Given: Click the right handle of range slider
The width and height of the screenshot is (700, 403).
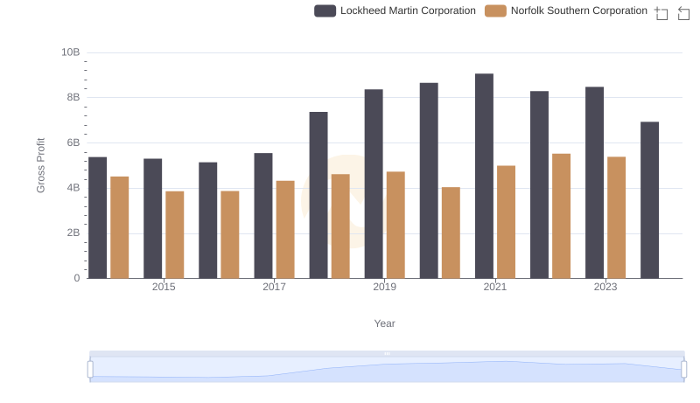Looking at the screenshot, I should tap(684, 369).
